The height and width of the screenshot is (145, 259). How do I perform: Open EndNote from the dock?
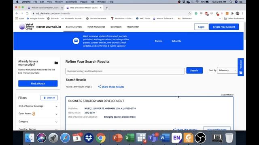pos(176,138)
